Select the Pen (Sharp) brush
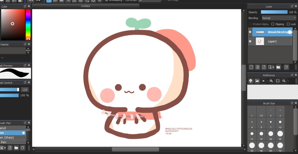This screenshot has width=298, height=154. pos(13,137)
